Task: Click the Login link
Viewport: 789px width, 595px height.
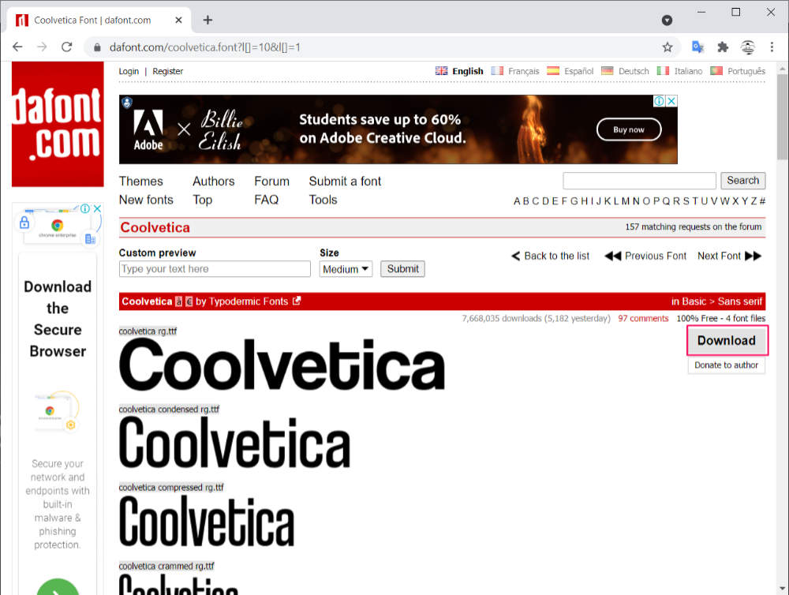Action: coord(129,71)
